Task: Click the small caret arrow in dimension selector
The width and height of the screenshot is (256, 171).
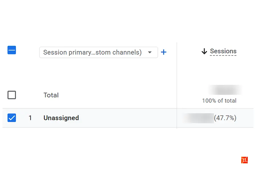Action: coord(150,52)
